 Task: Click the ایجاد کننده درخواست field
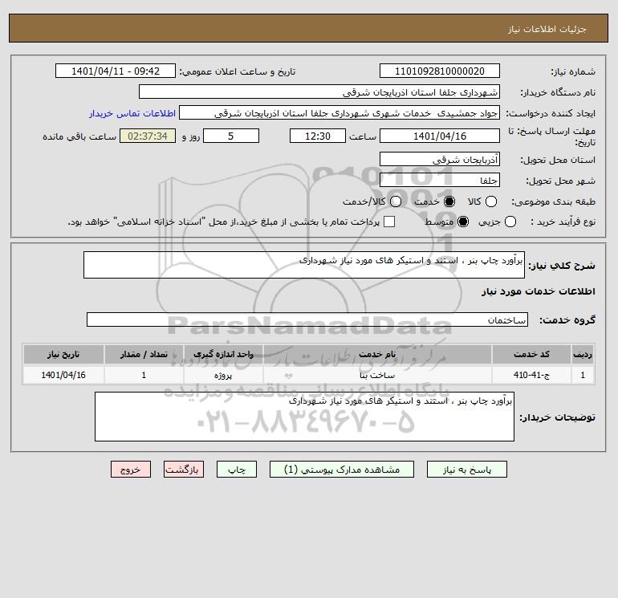339,112
